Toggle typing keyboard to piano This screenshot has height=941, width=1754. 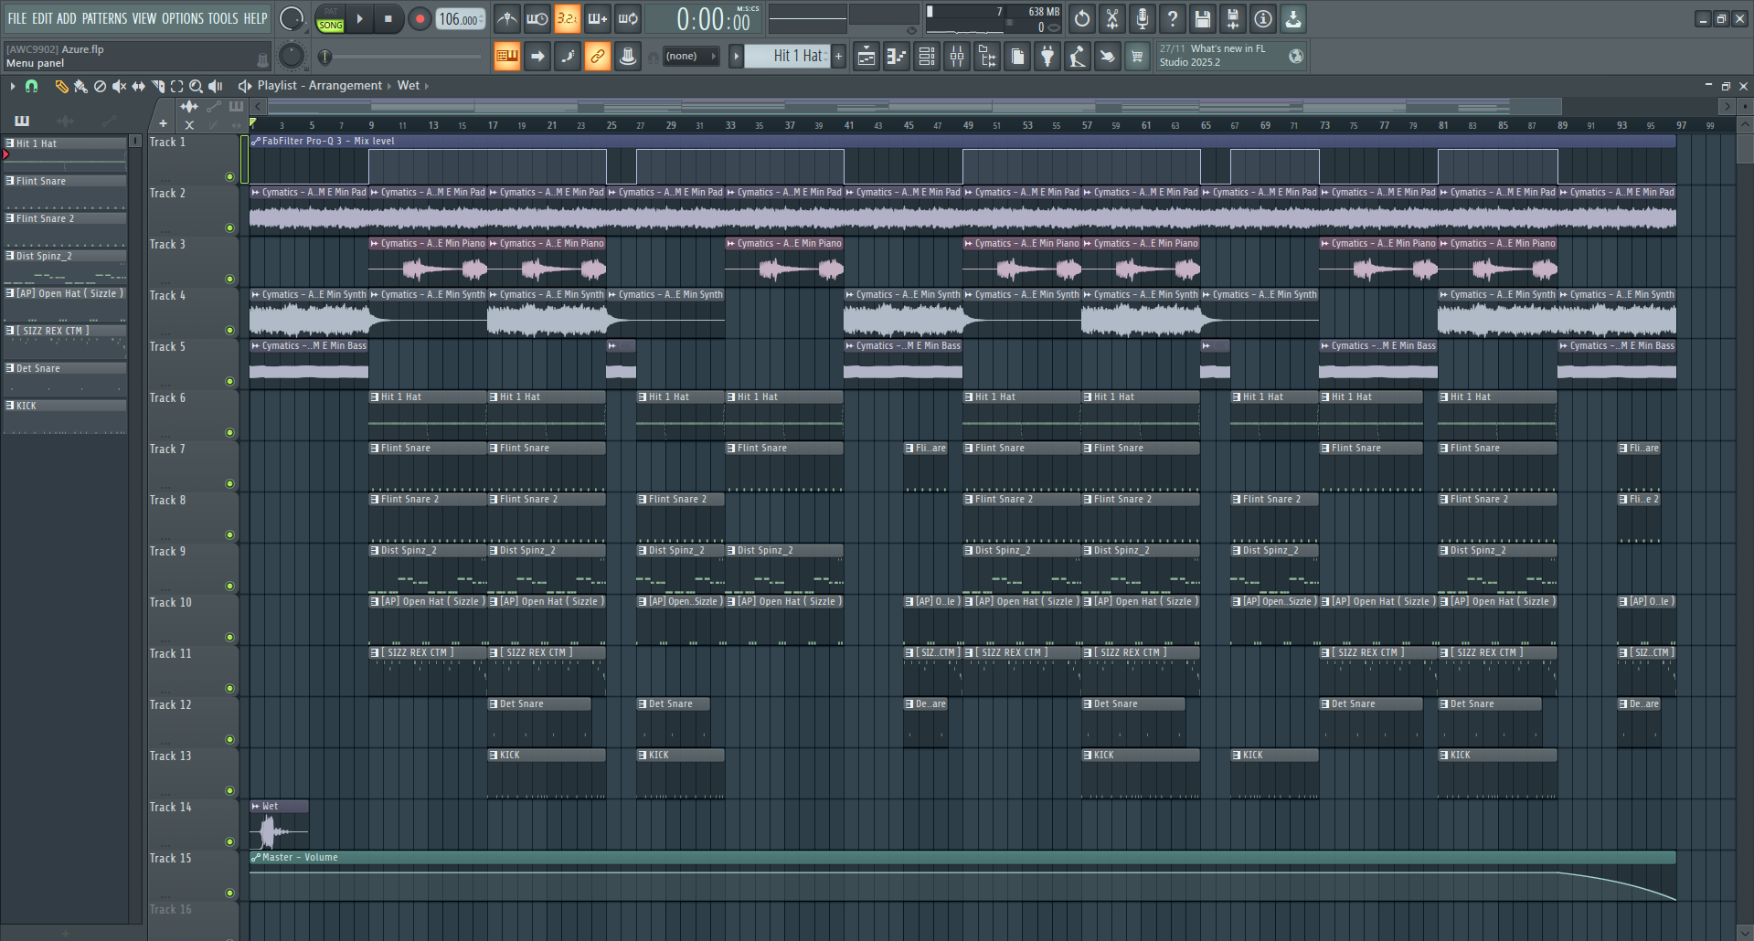tap(506, 57)
